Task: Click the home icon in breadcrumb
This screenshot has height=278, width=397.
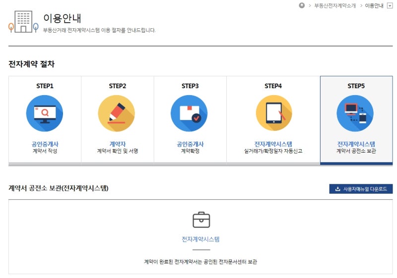Action: coord(302,5)
